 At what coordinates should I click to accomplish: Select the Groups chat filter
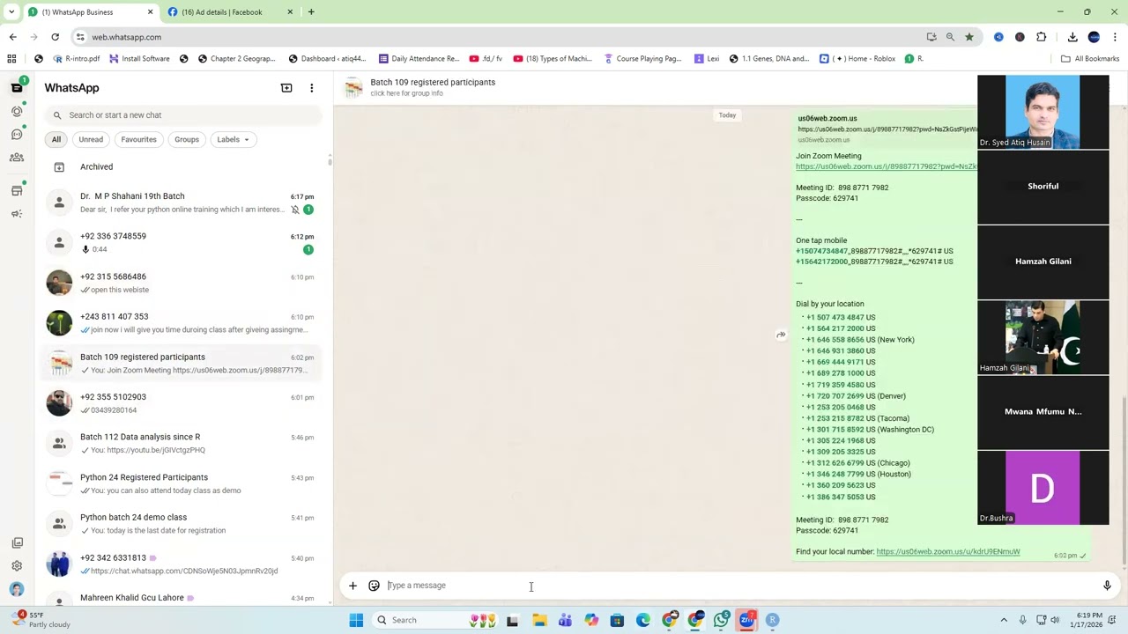[187, 139]
